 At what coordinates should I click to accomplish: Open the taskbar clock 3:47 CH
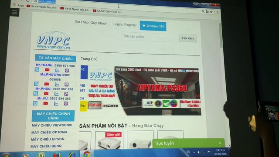click(x=221, y=152)
